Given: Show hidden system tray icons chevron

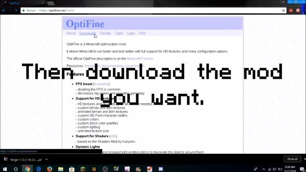Looking at the screenshot, I should [x=263, y=169].
